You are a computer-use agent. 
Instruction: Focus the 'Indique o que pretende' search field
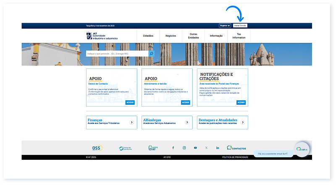pyautogui.click(x=117, y=54)
